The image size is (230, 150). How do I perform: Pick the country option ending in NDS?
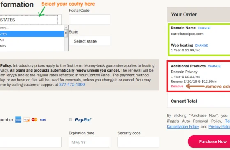[32, 46]
